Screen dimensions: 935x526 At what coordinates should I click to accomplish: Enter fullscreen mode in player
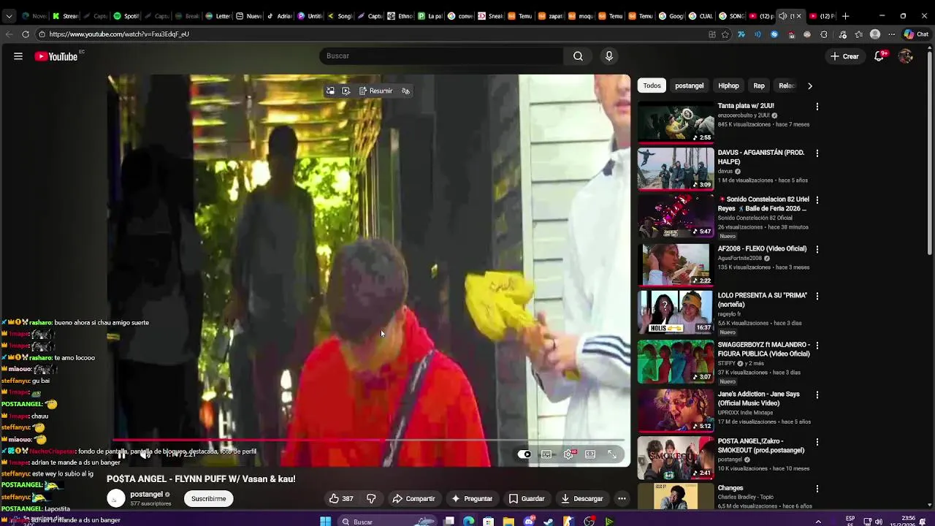click(x=612, y=454)
